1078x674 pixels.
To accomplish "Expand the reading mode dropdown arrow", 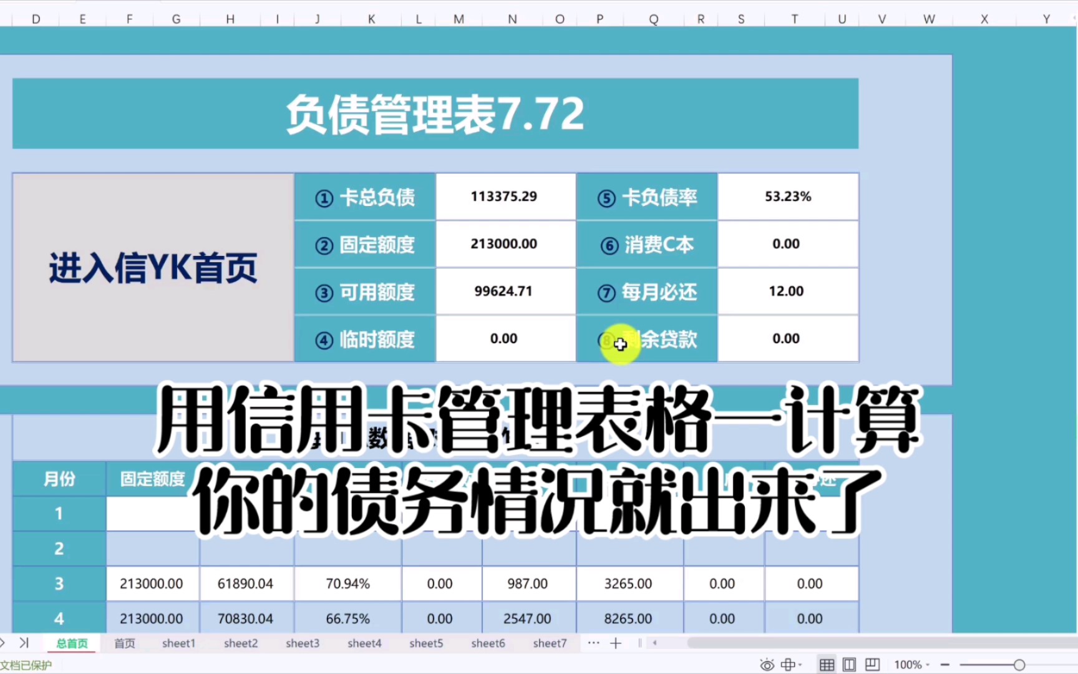I will [x=800, y=665].
